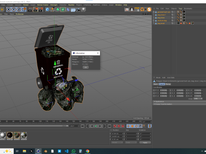Image resolution: width=206 pixels, height=154 pixels.
Task: Click the orange recycle-arrows plugin icon
Action: [142, 9]
